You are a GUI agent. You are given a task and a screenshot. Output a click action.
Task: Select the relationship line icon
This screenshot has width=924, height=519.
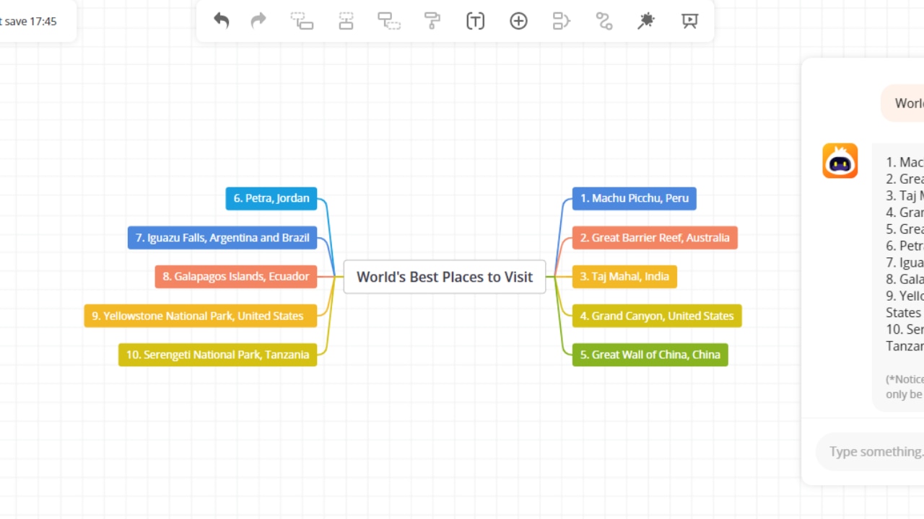(604, 21)
